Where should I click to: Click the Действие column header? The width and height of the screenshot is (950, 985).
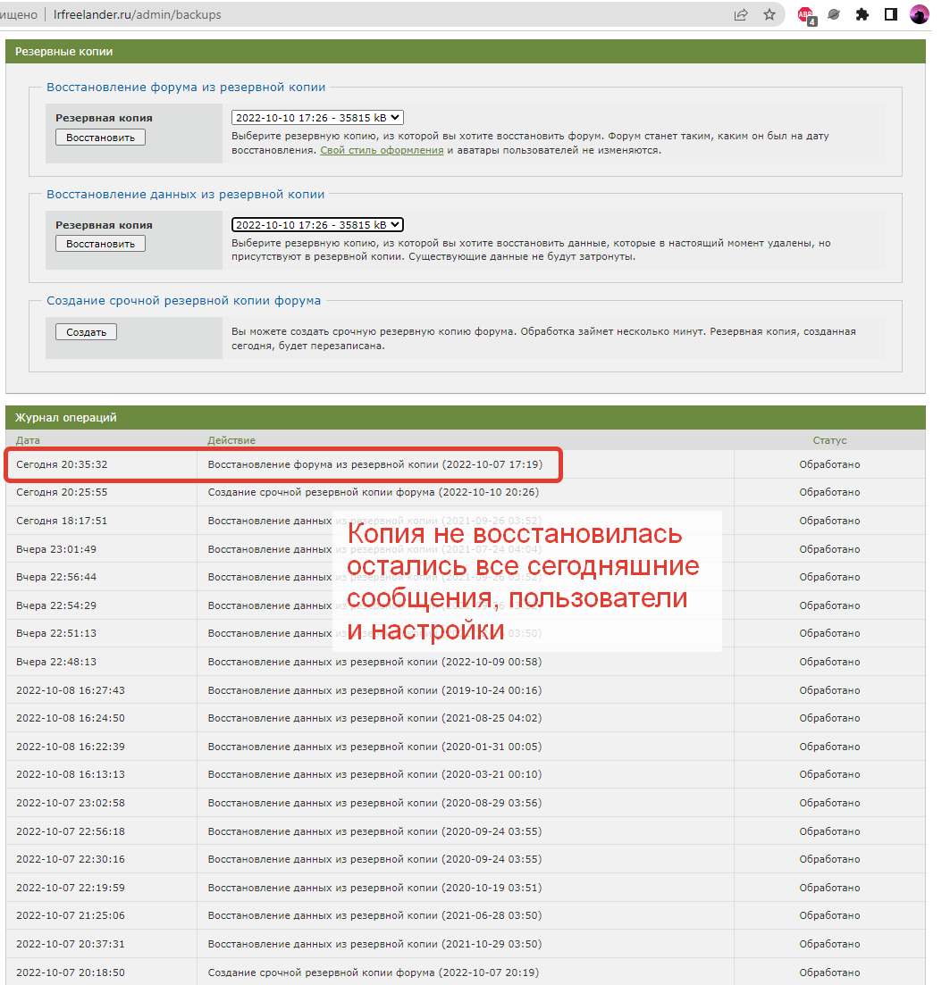[x=231, y=440]
